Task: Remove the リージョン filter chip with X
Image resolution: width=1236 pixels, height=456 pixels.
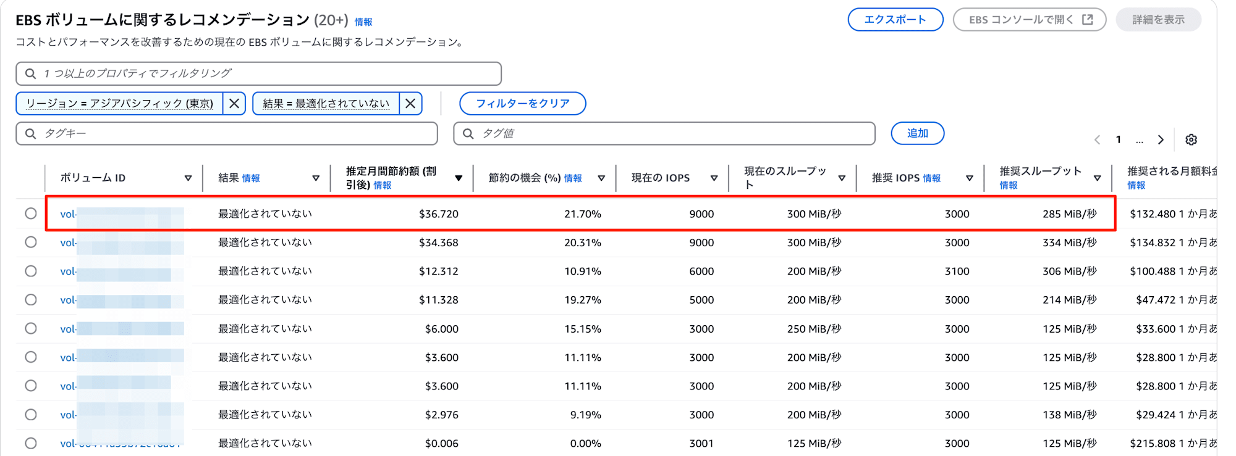Action: click(234, 104)
